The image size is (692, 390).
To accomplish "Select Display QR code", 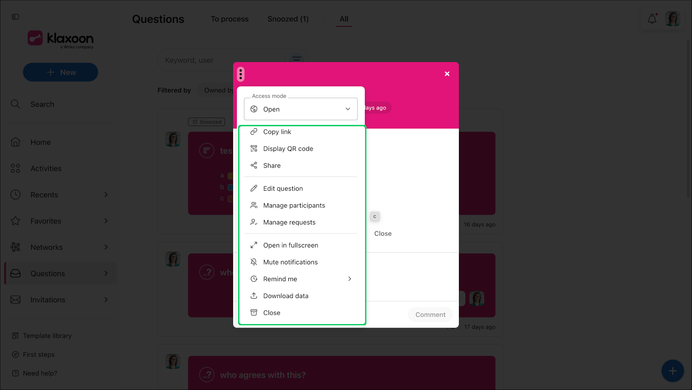I will coord(301,149).
